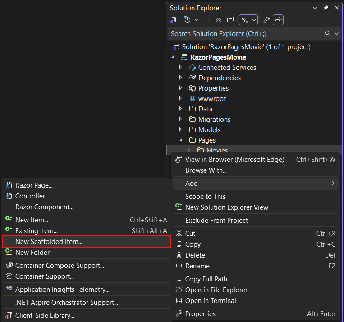Image resolution: width=344 pixels, height=322 pixels.
Task: Click the wwwroot globe icon
Action: [x=193, y=98]
